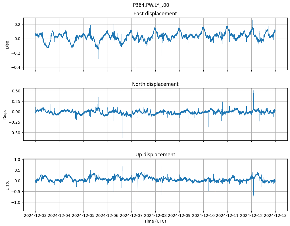Select the 1.0 tick on Up y-axis
290x226 pixels.
(x=18, y=159)
